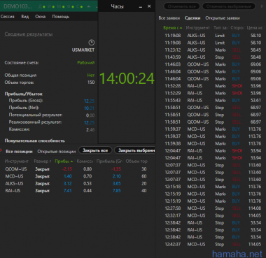Switch to Открытые заявки tab
266x258 pixels.
click(223, 18)
